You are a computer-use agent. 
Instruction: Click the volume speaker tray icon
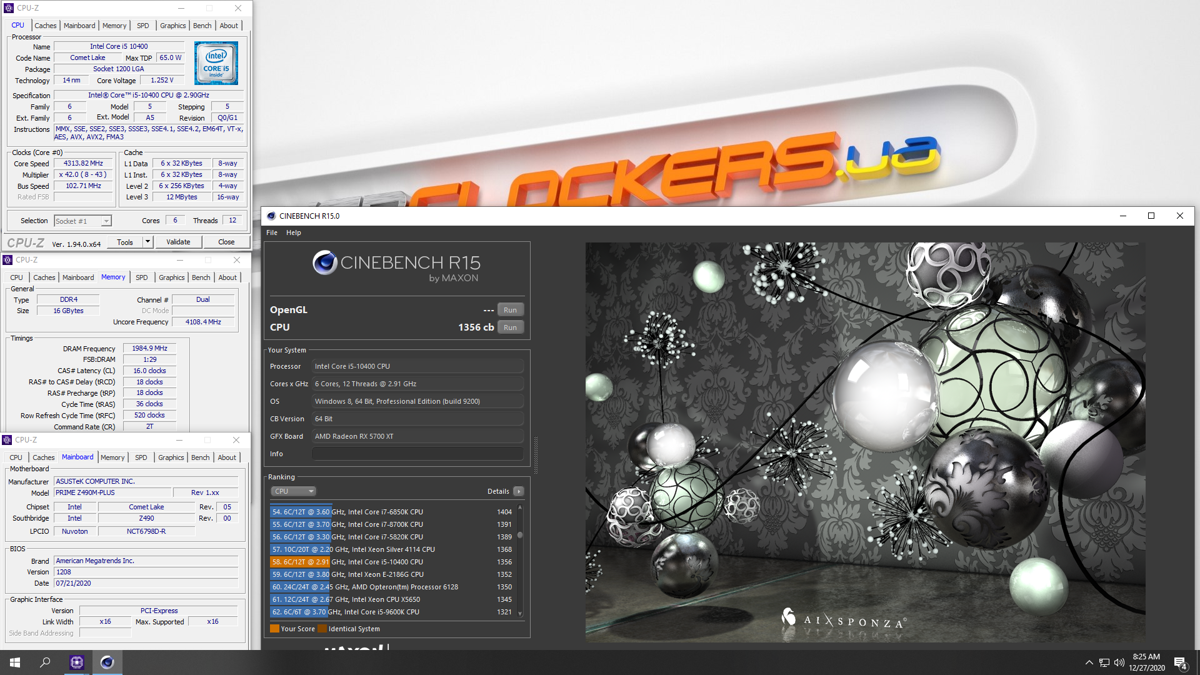(1119, 662)
